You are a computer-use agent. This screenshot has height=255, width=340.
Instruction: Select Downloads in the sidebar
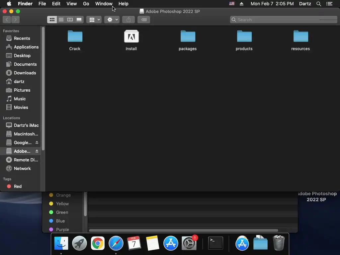point(20,73)
